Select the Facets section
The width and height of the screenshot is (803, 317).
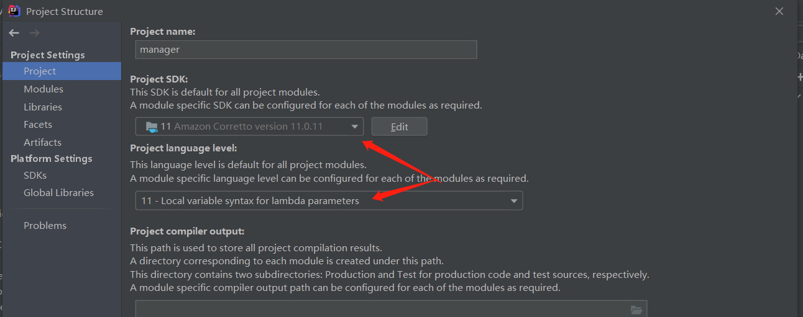[38, 125]
